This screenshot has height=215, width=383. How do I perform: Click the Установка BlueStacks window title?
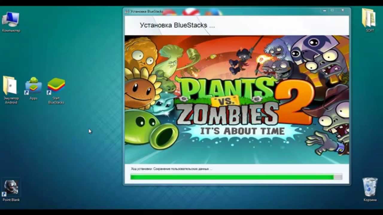point(147,12)
